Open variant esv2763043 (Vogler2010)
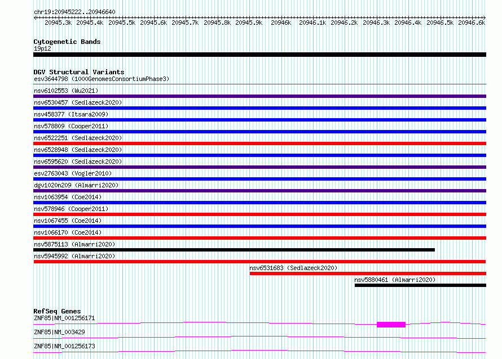This screenshot has height=359, width=502. click(x=73, y=173)
